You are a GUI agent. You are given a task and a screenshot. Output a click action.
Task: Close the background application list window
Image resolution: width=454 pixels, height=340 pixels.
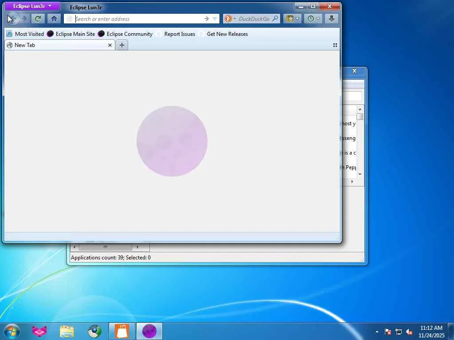pyautogui.click(x=354, y=71)
